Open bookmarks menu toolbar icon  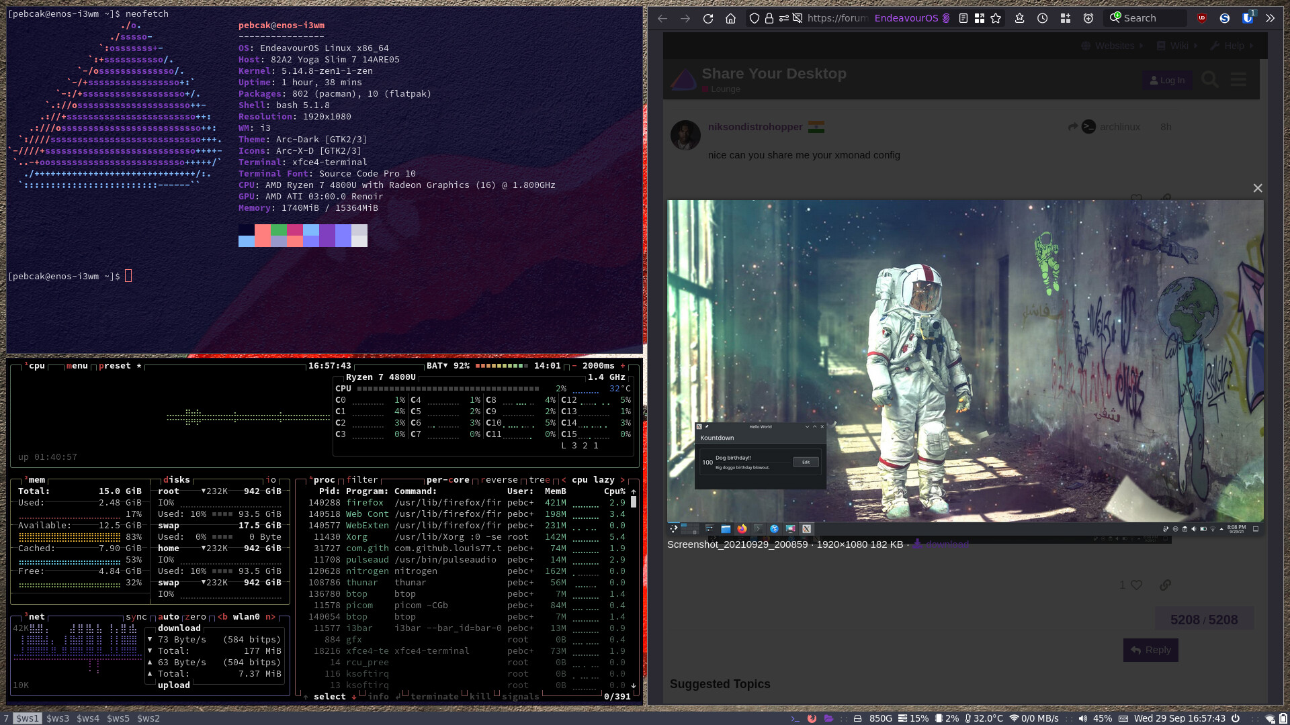[x=1019, y=18]
